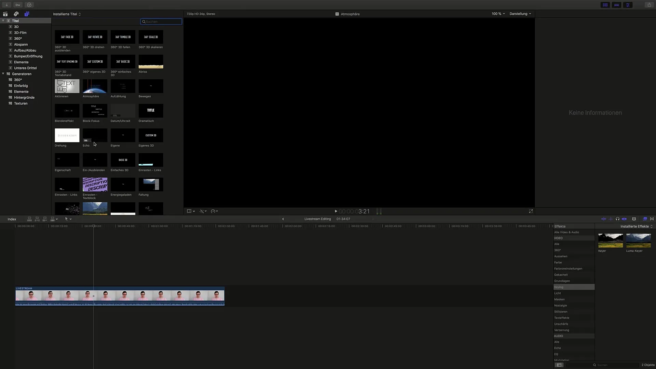The width and height of the screenshot is (656, 369).
Task: Select the Bumper/Eröffnung category
Action: (28, 56)
